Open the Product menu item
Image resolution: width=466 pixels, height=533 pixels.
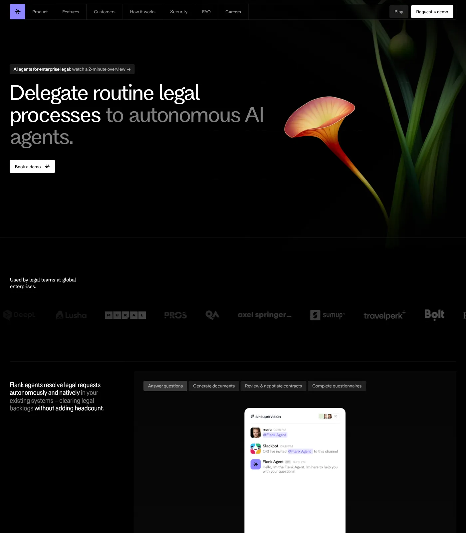[40, 12]
